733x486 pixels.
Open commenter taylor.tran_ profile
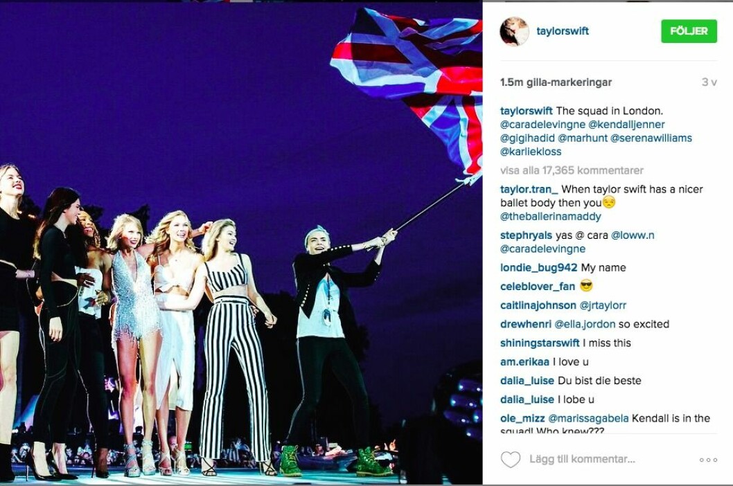click(529, 190)
